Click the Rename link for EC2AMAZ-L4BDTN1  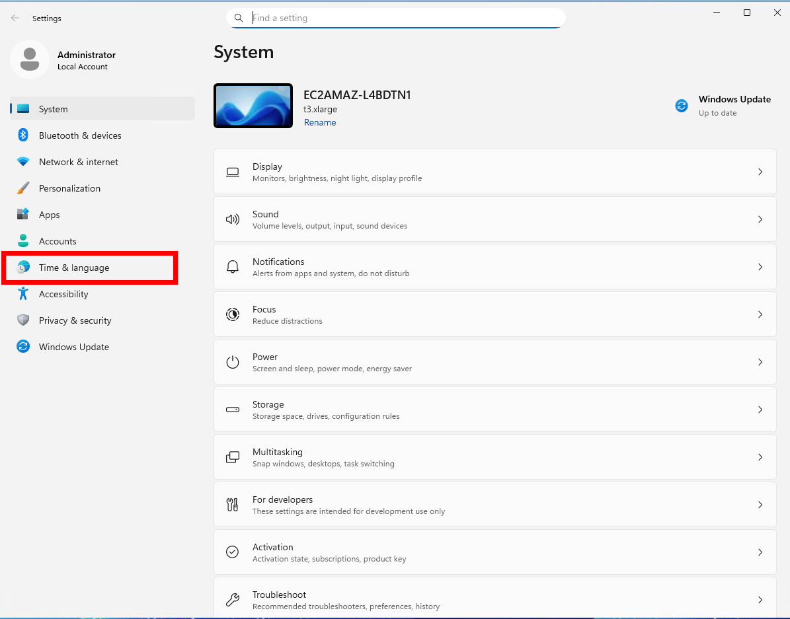click(x=320, y=122)
